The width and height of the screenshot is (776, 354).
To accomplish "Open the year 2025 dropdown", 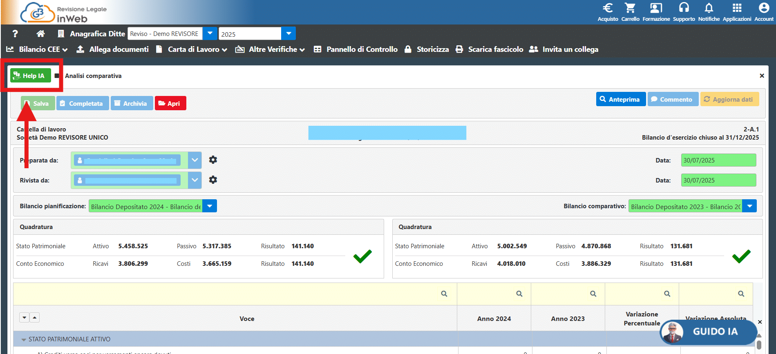I will 288,33.
